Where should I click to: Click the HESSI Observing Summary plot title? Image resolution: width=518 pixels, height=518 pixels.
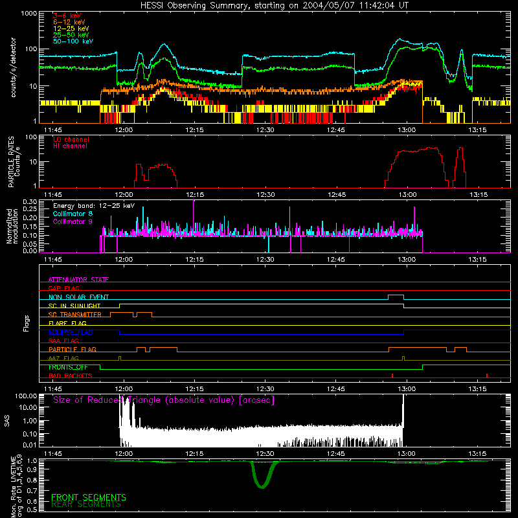click(x=275, y=6)
